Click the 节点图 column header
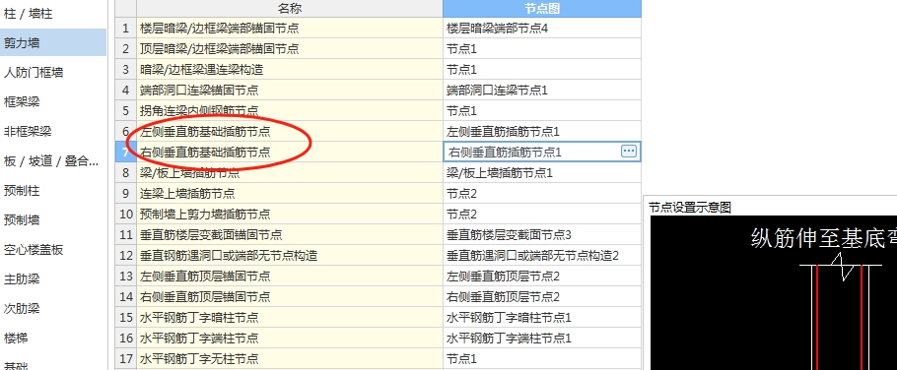897x370 pixels. click(x=542, y=8)
